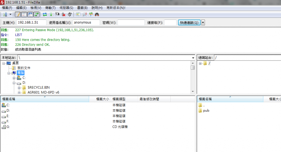Click the directory comparison icon
This screenshot has width=281, height=152.
click(84, 15)
